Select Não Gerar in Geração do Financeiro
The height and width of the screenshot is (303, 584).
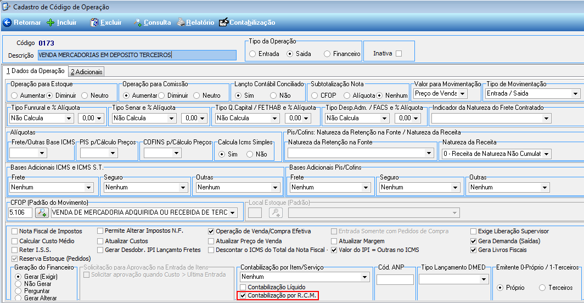point(18,284)
